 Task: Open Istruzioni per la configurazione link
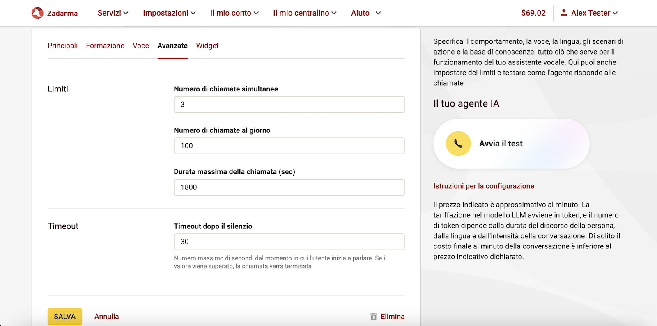coord(484,186)
